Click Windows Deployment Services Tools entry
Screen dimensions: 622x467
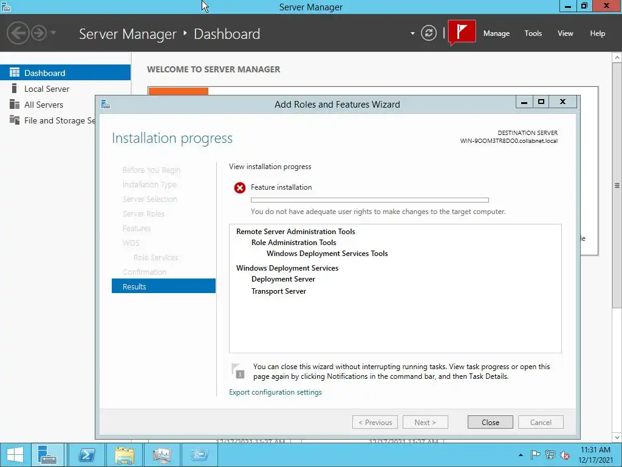[327, 254]
